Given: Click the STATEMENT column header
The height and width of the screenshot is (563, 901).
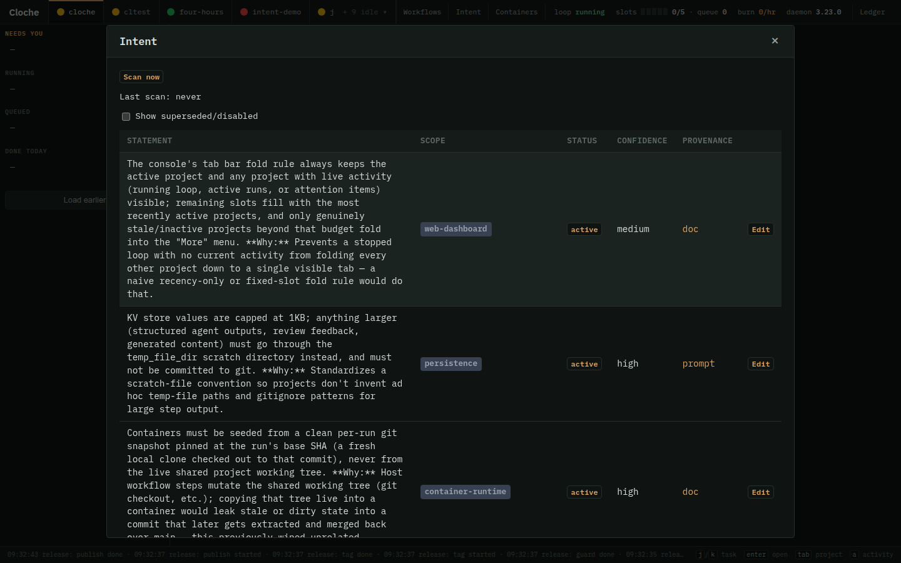Looking at the screenshot, I should pos(150,141).
